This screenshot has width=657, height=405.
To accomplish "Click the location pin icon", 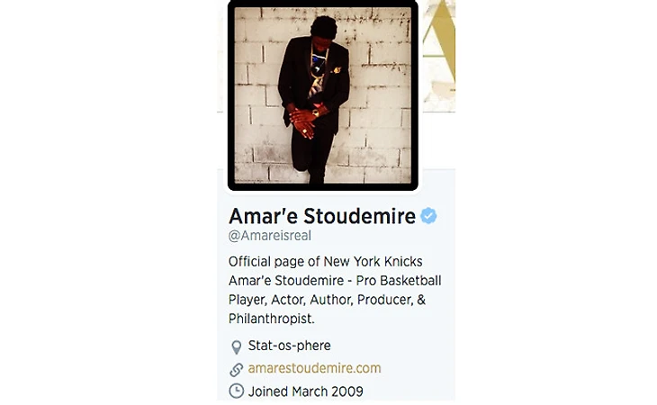I will pos(237,346).
